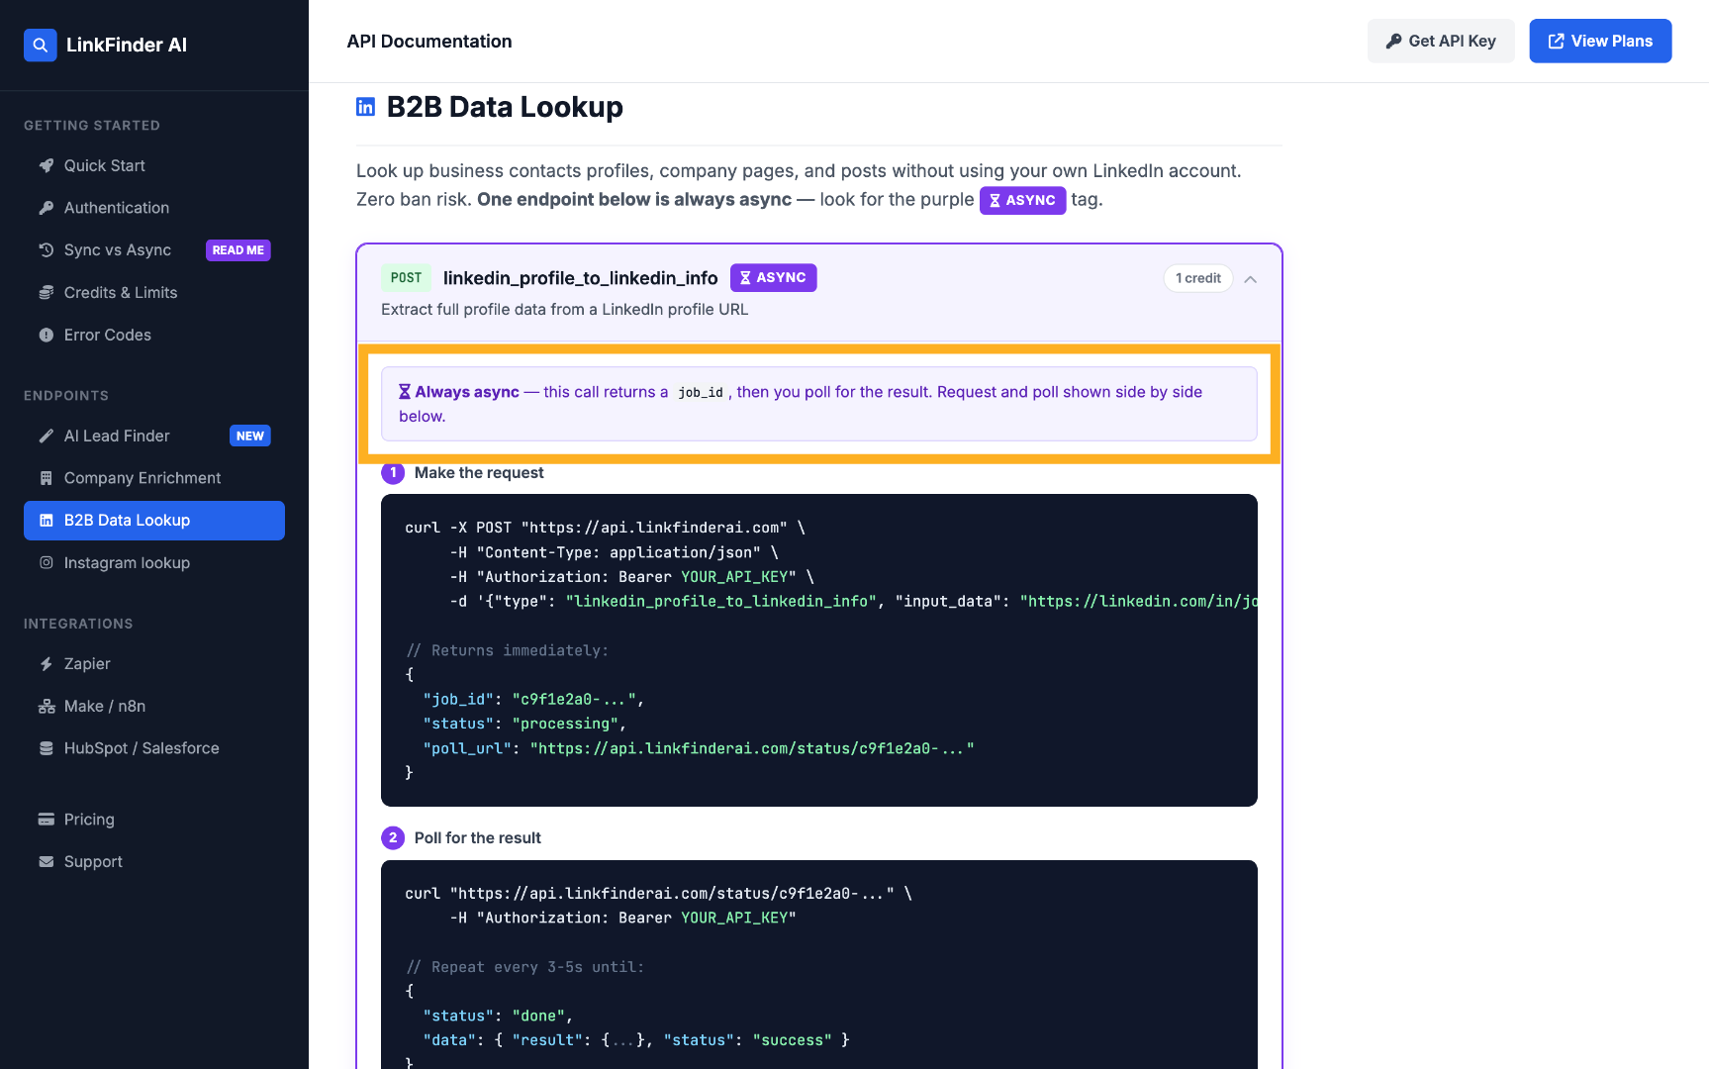Click the purple ASYNC tag in the description
Screen dimensions: 1709x1069
click(x=1022, y=200)
